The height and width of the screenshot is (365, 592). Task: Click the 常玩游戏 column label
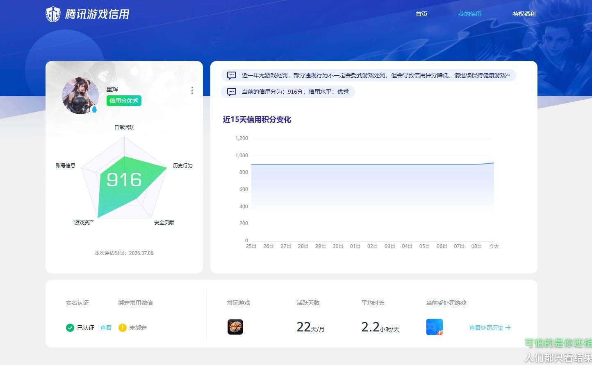(238, 303)
